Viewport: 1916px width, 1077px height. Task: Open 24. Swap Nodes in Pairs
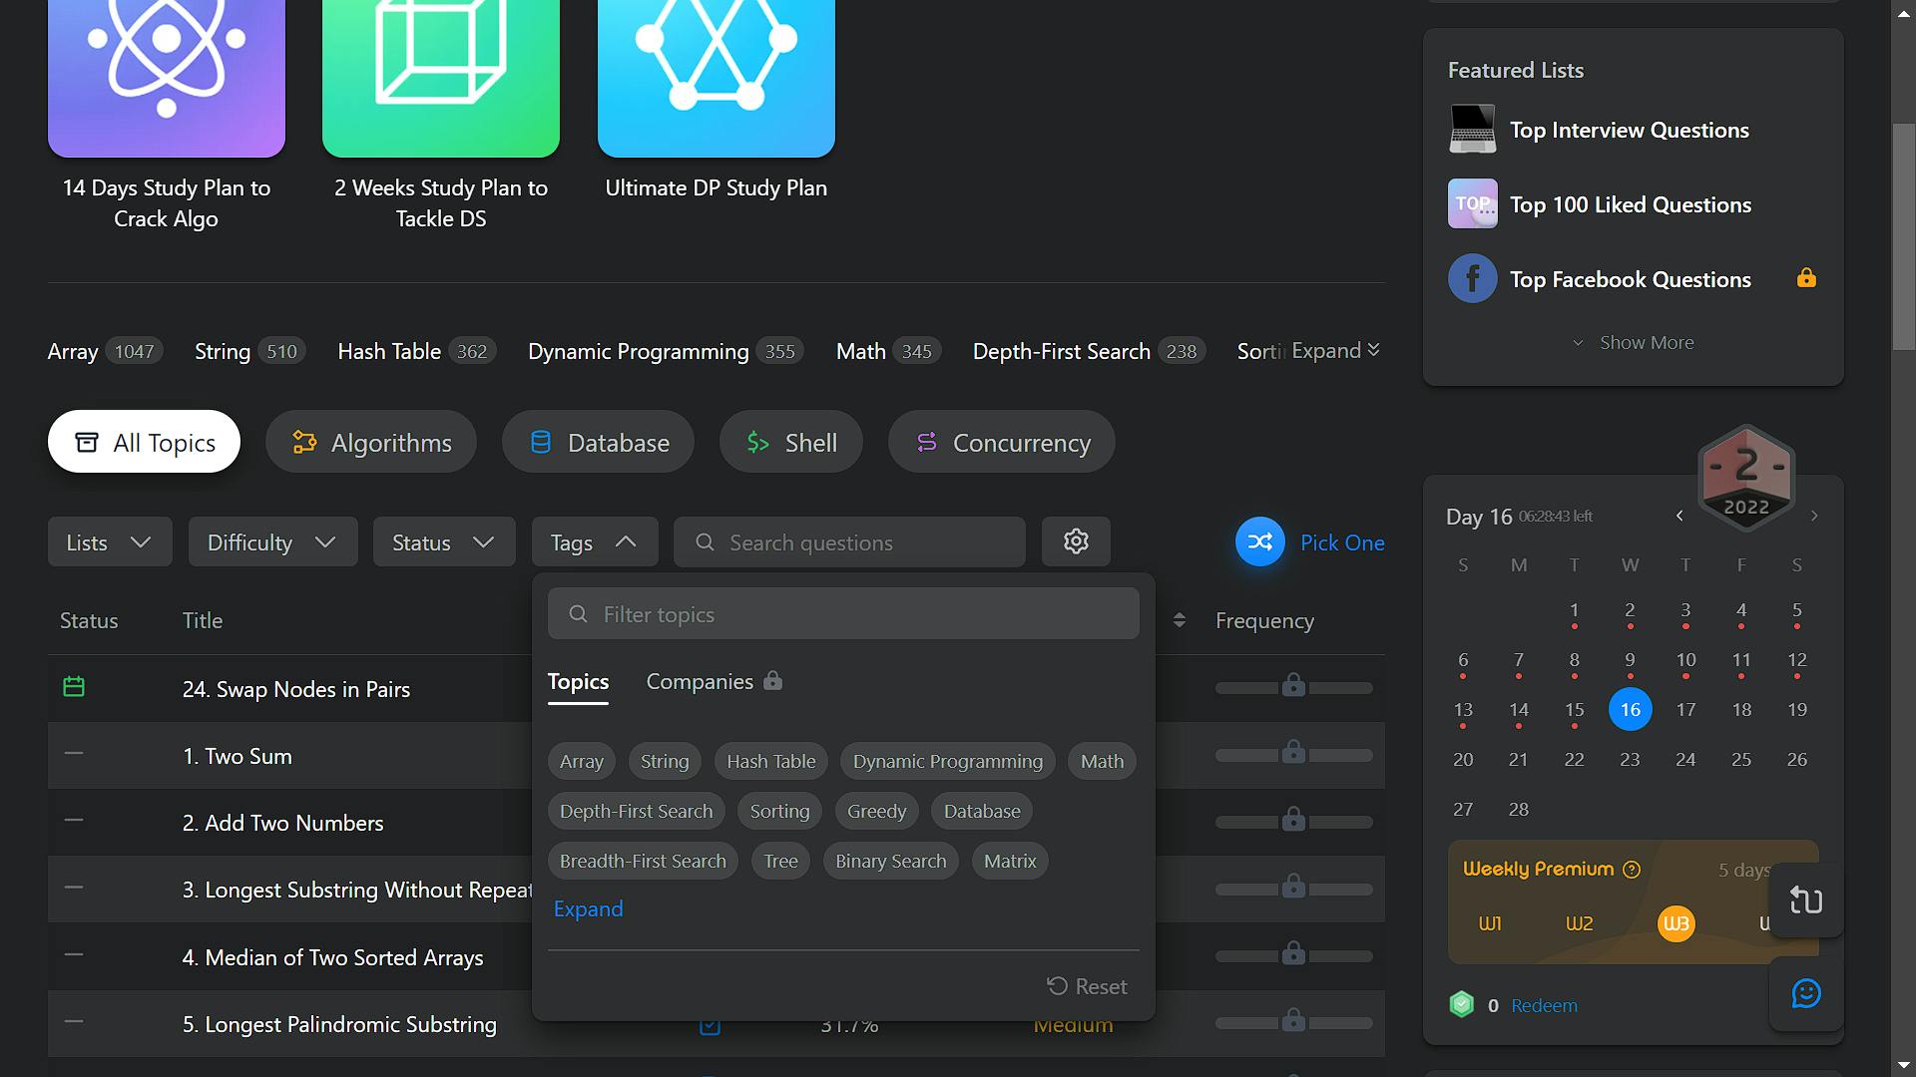pos(296,689)
